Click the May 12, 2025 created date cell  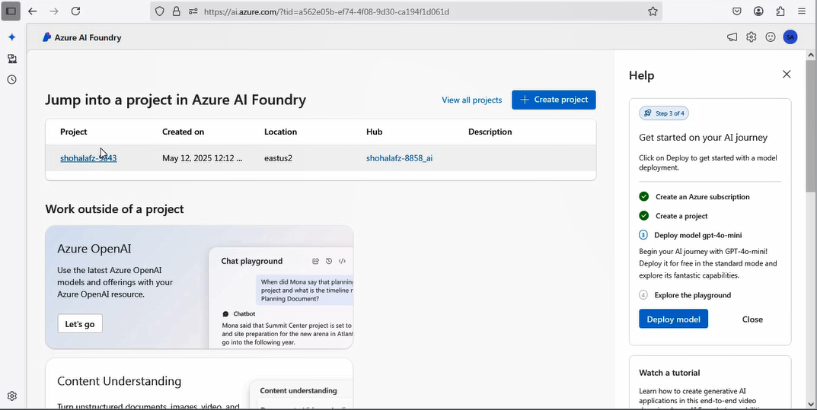click(x=203, y=157)
